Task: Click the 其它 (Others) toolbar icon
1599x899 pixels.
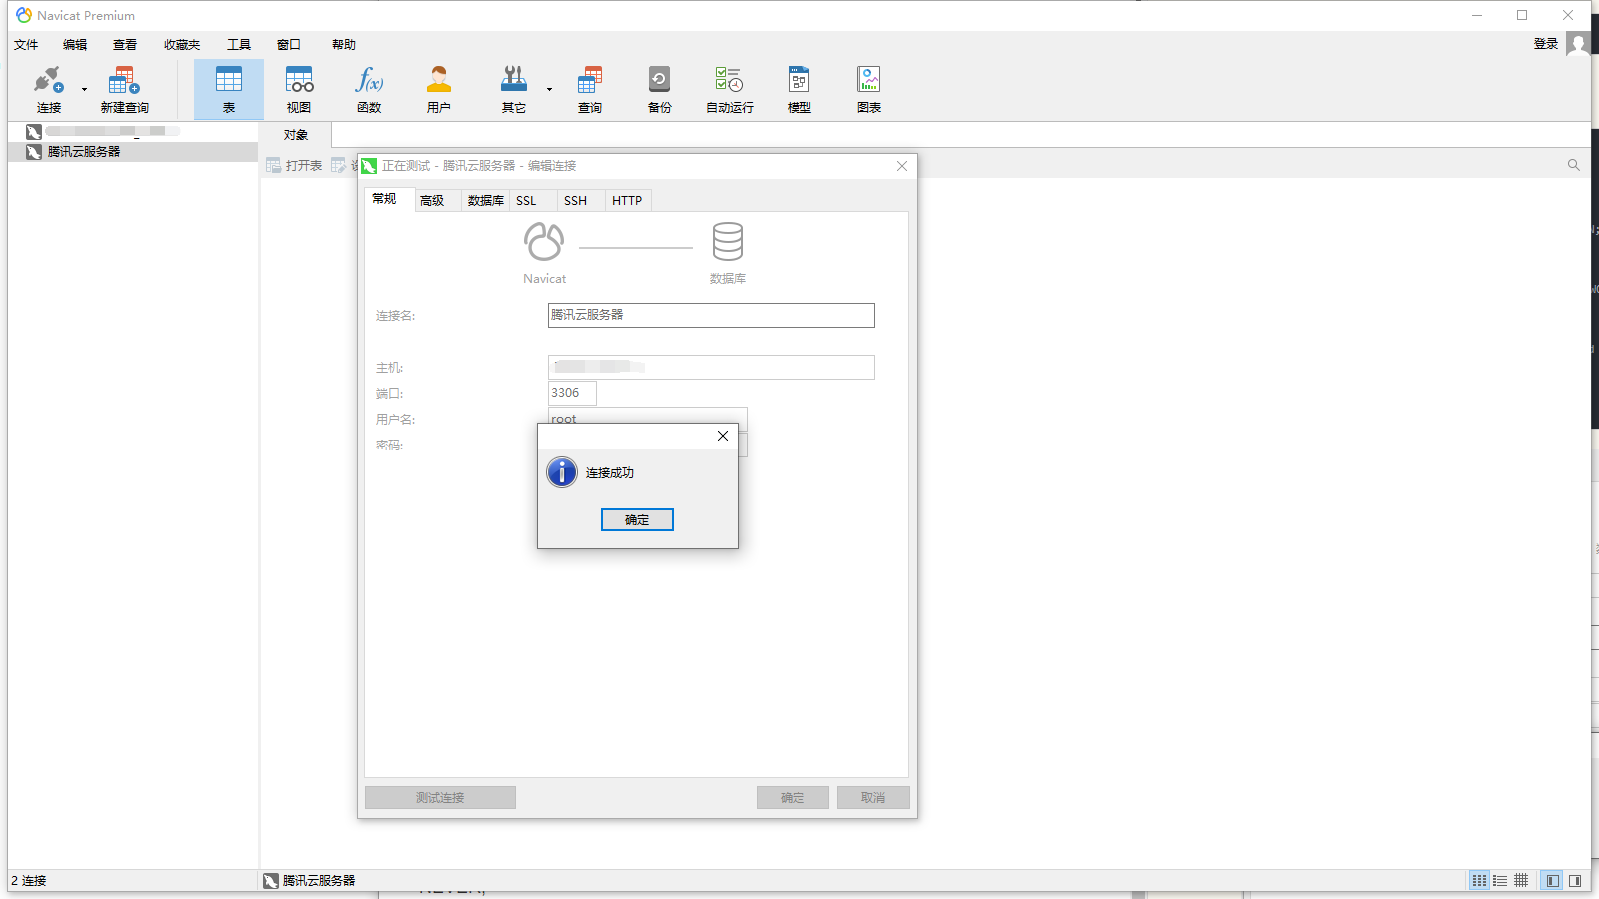Action: [514, 89]
